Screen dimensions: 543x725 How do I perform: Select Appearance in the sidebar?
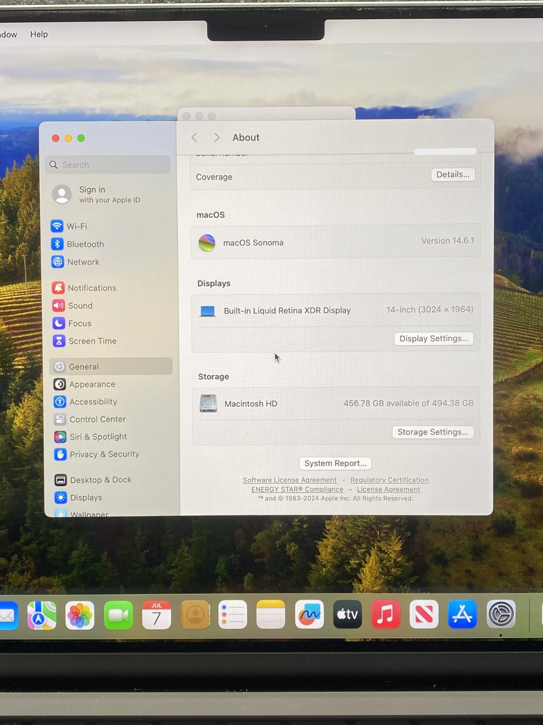click(85, 384)
